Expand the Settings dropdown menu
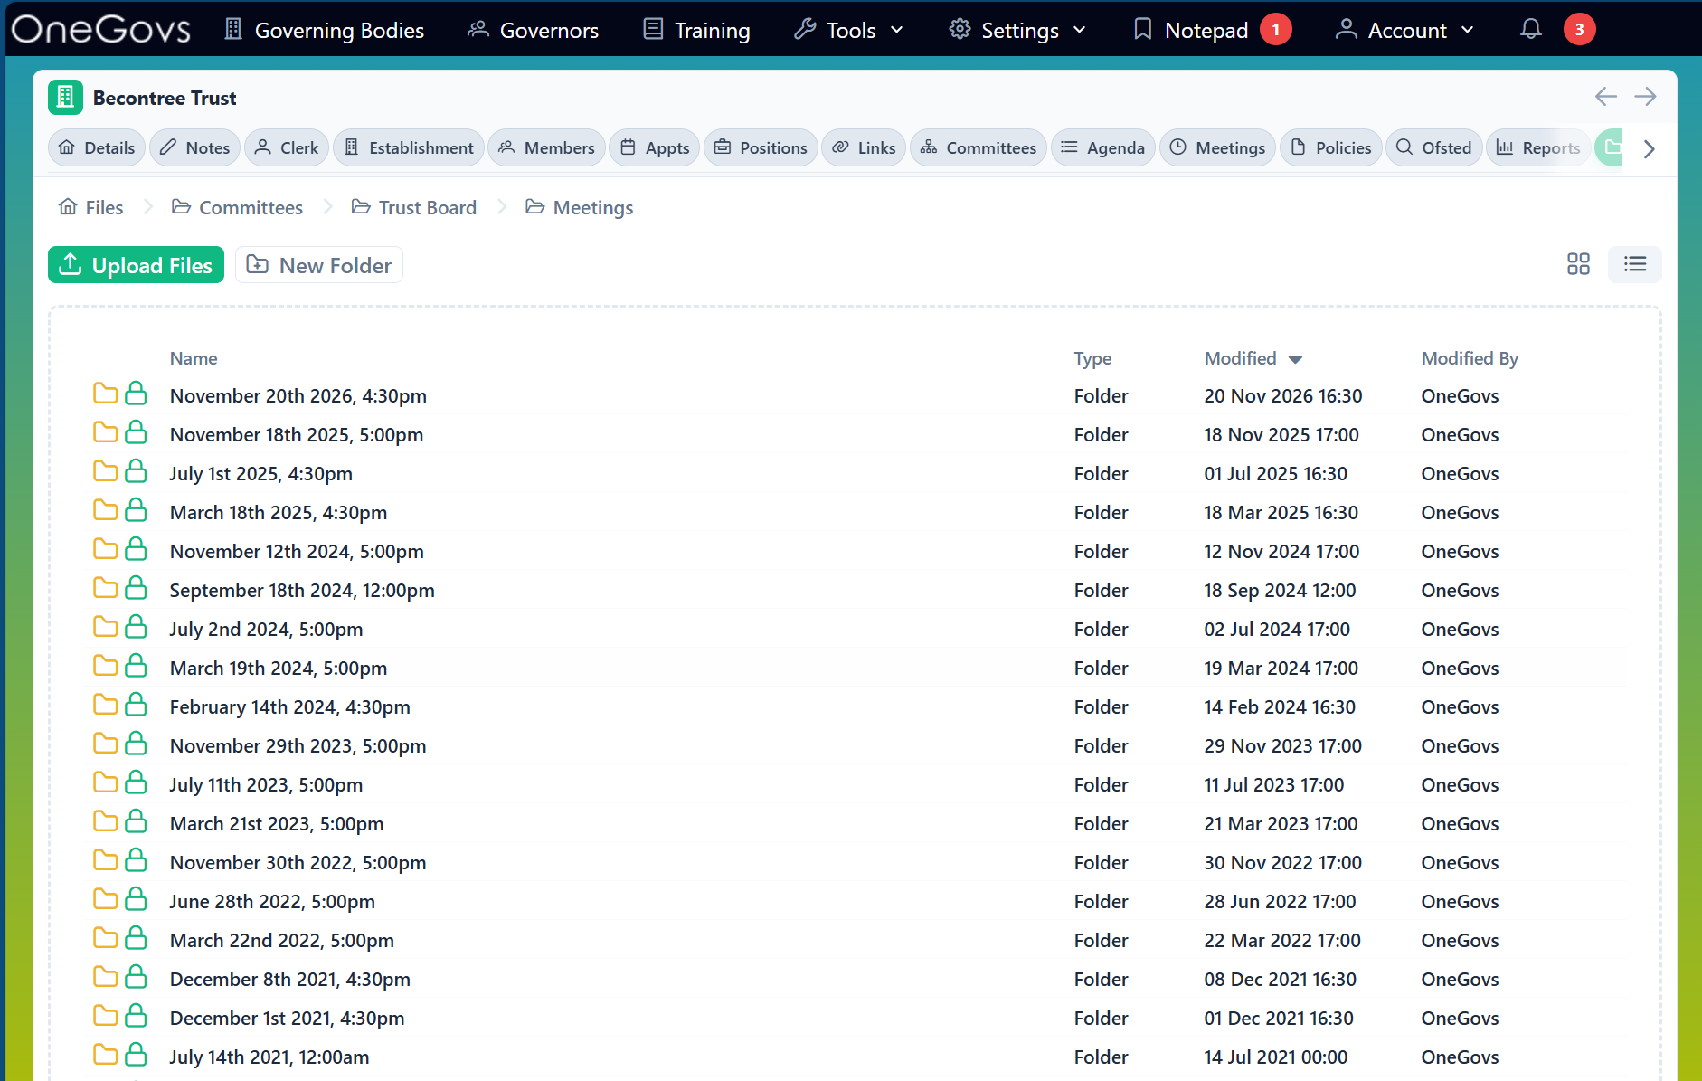Screen dimensions: 1702x1081 (1017, 30)
